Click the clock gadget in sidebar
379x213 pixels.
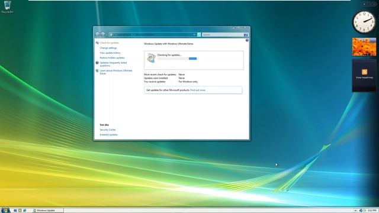pos(364,22)
